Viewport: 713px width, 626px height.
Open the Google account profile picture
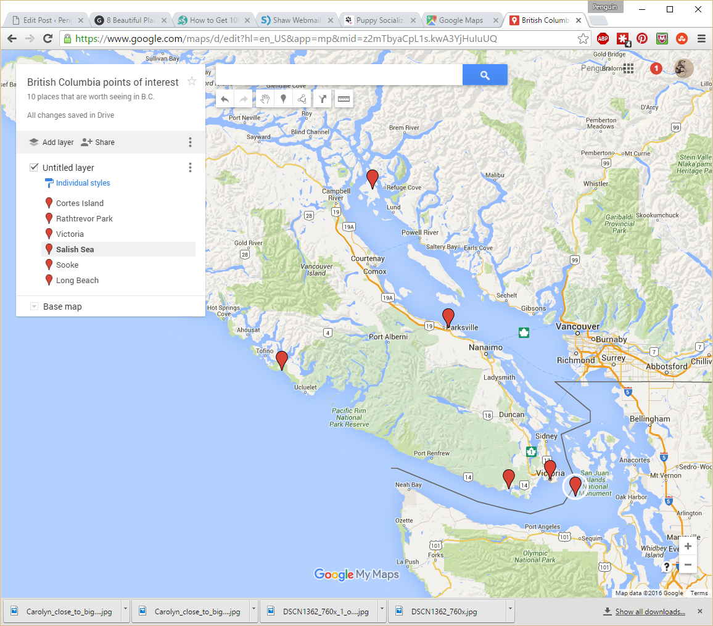683,68
